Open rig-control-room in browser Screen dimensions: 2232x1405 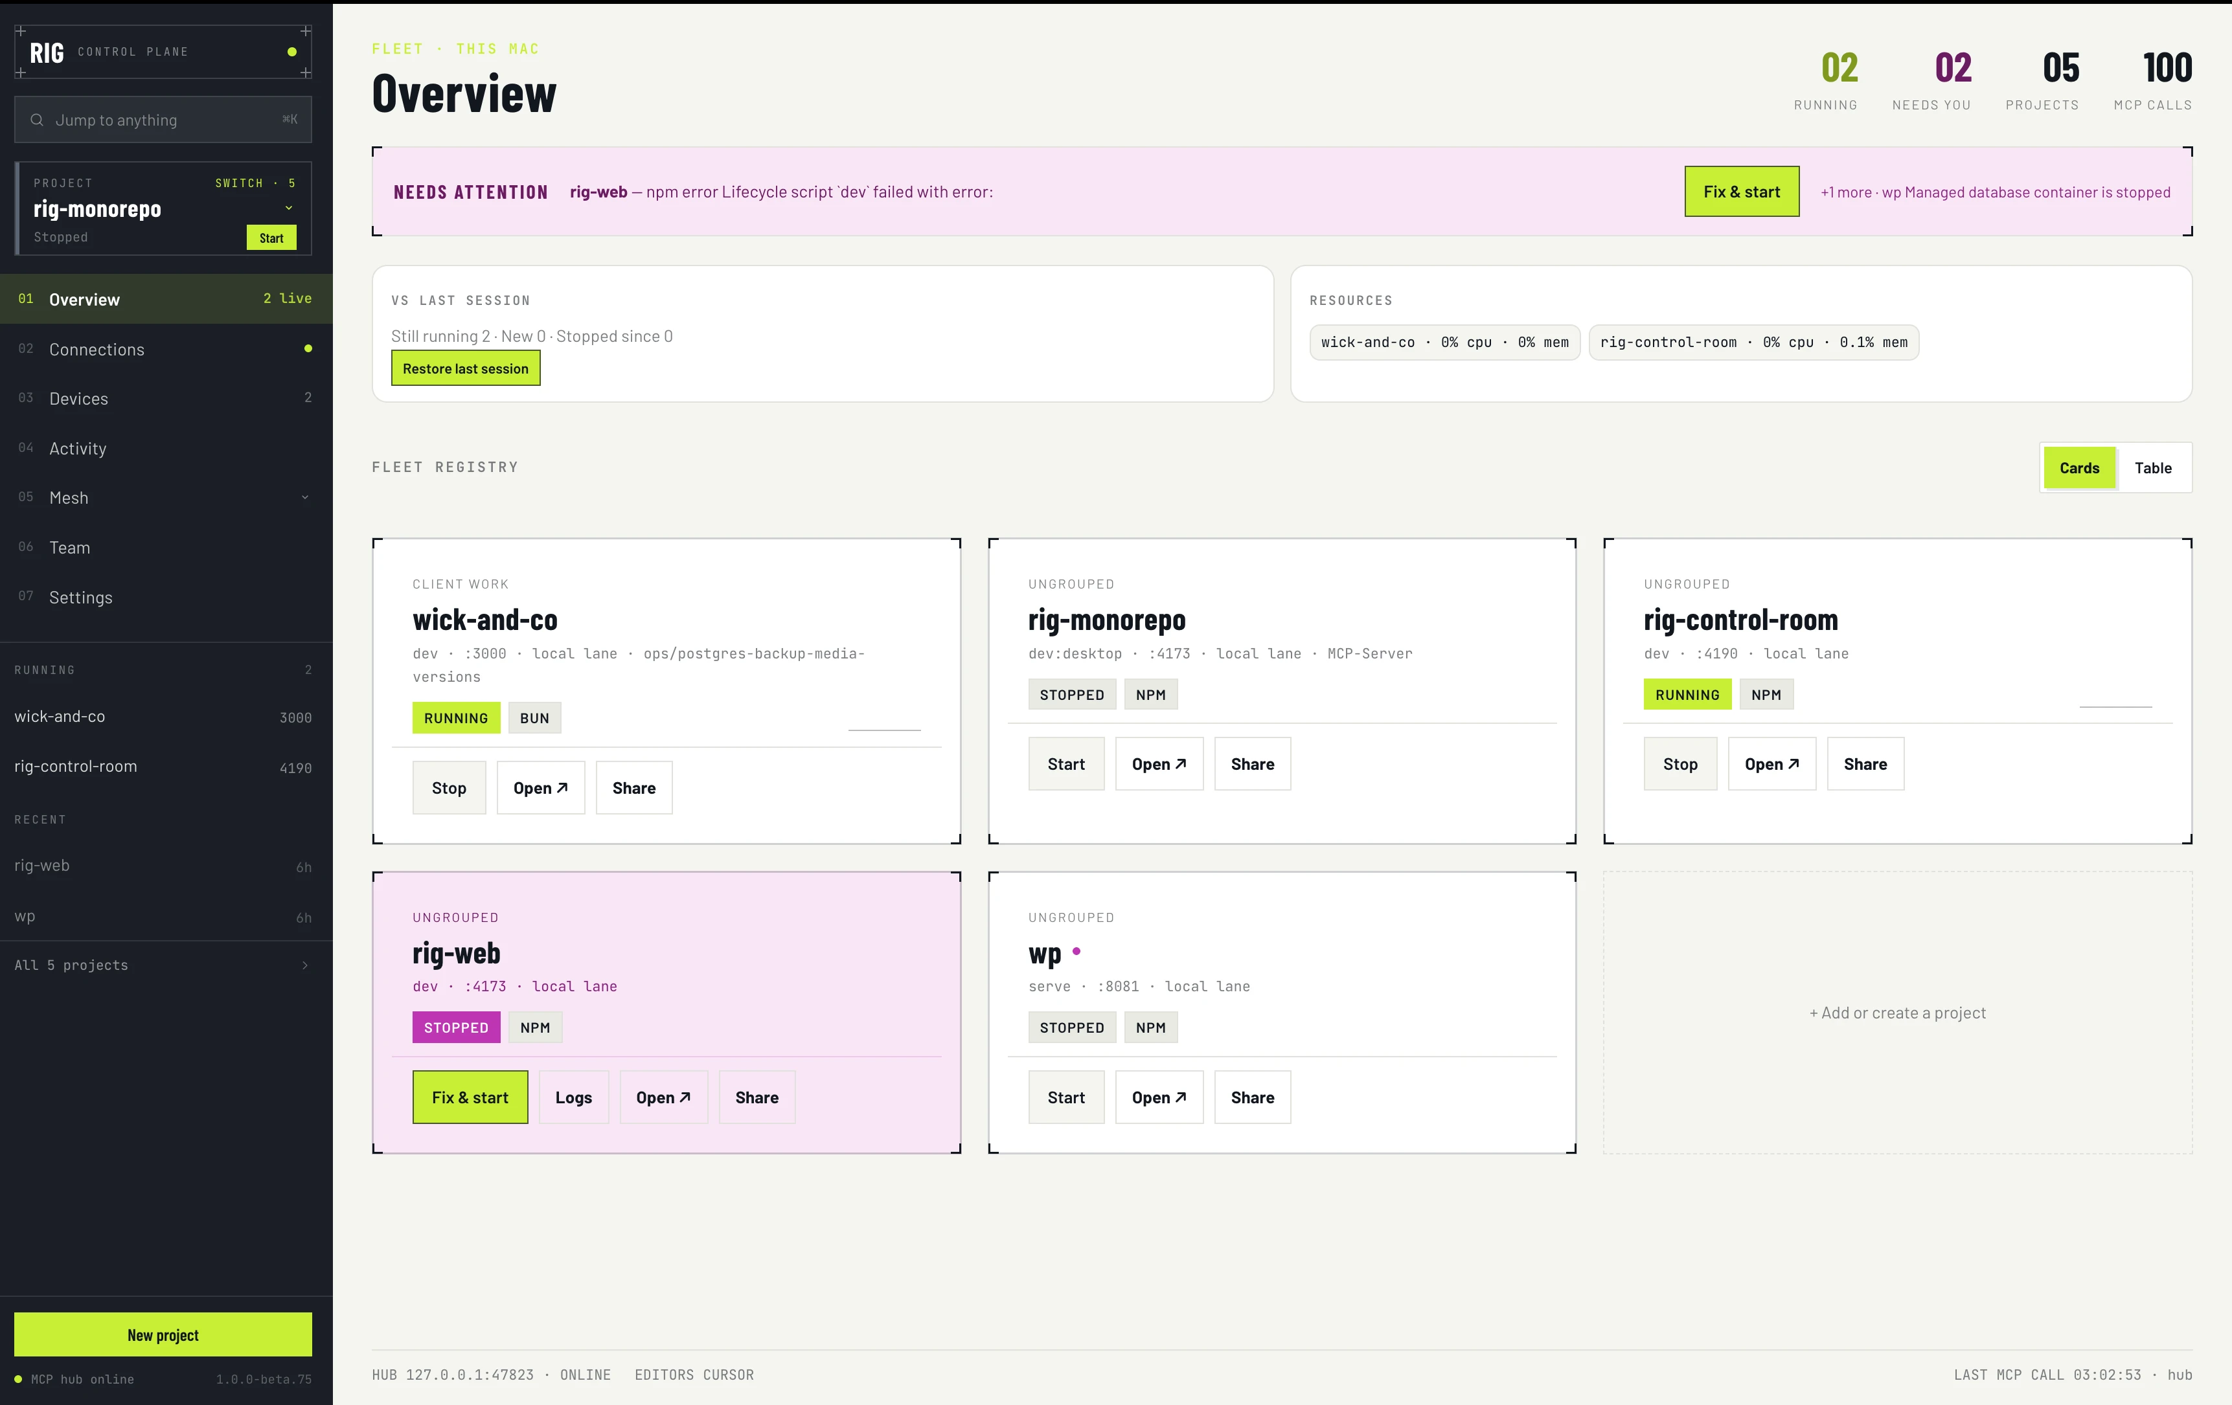click(x=1771, y=763)
